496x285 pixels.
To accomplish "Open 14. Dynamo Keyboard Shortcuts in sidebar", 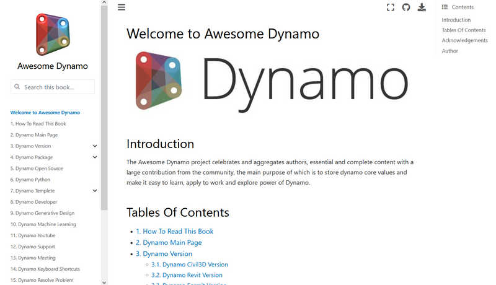I will [x=45, y=269].
